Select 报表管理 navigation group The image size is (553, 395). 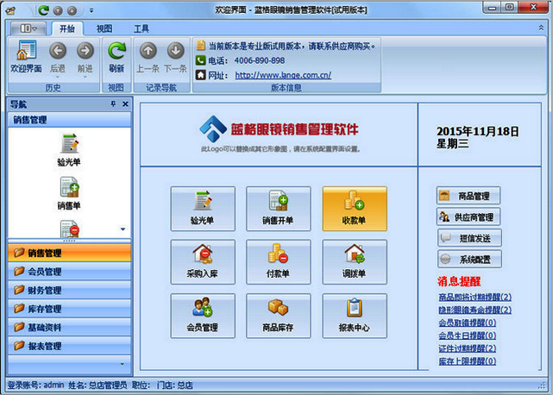[x=70, y=346]
